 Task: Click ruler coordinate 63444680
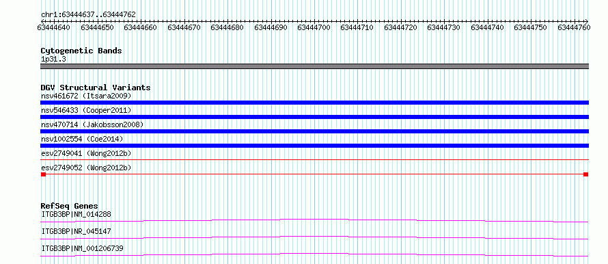click(227, 28)
